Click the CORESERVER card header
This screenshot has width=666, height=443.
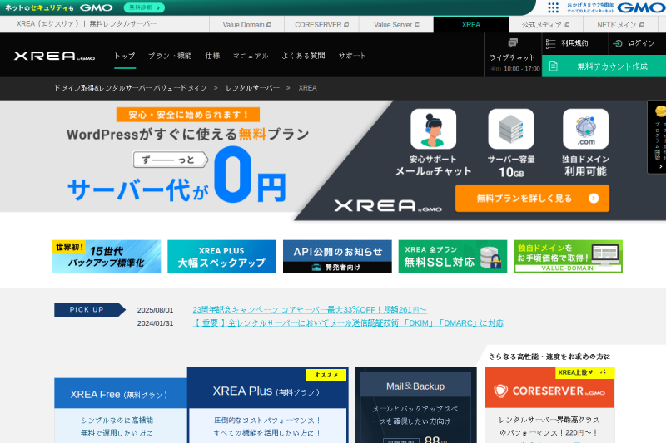pos(549,387)
